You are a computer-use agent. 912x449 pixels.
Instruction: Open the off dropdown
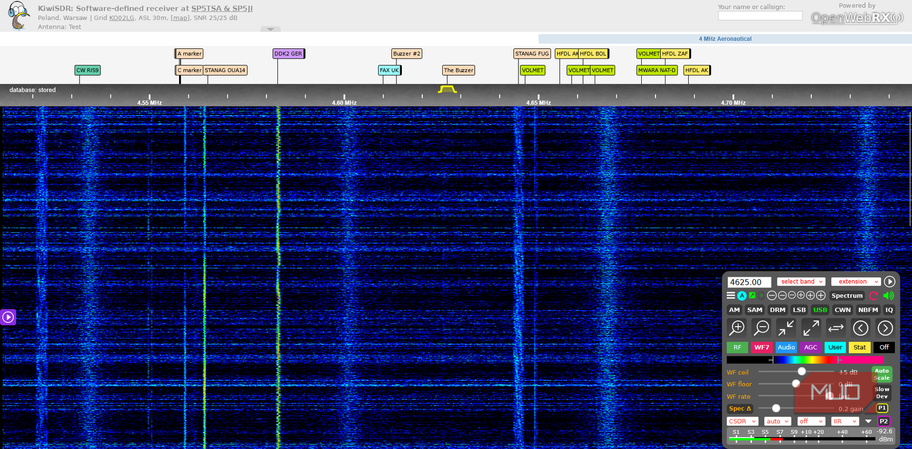coord(811,421)
